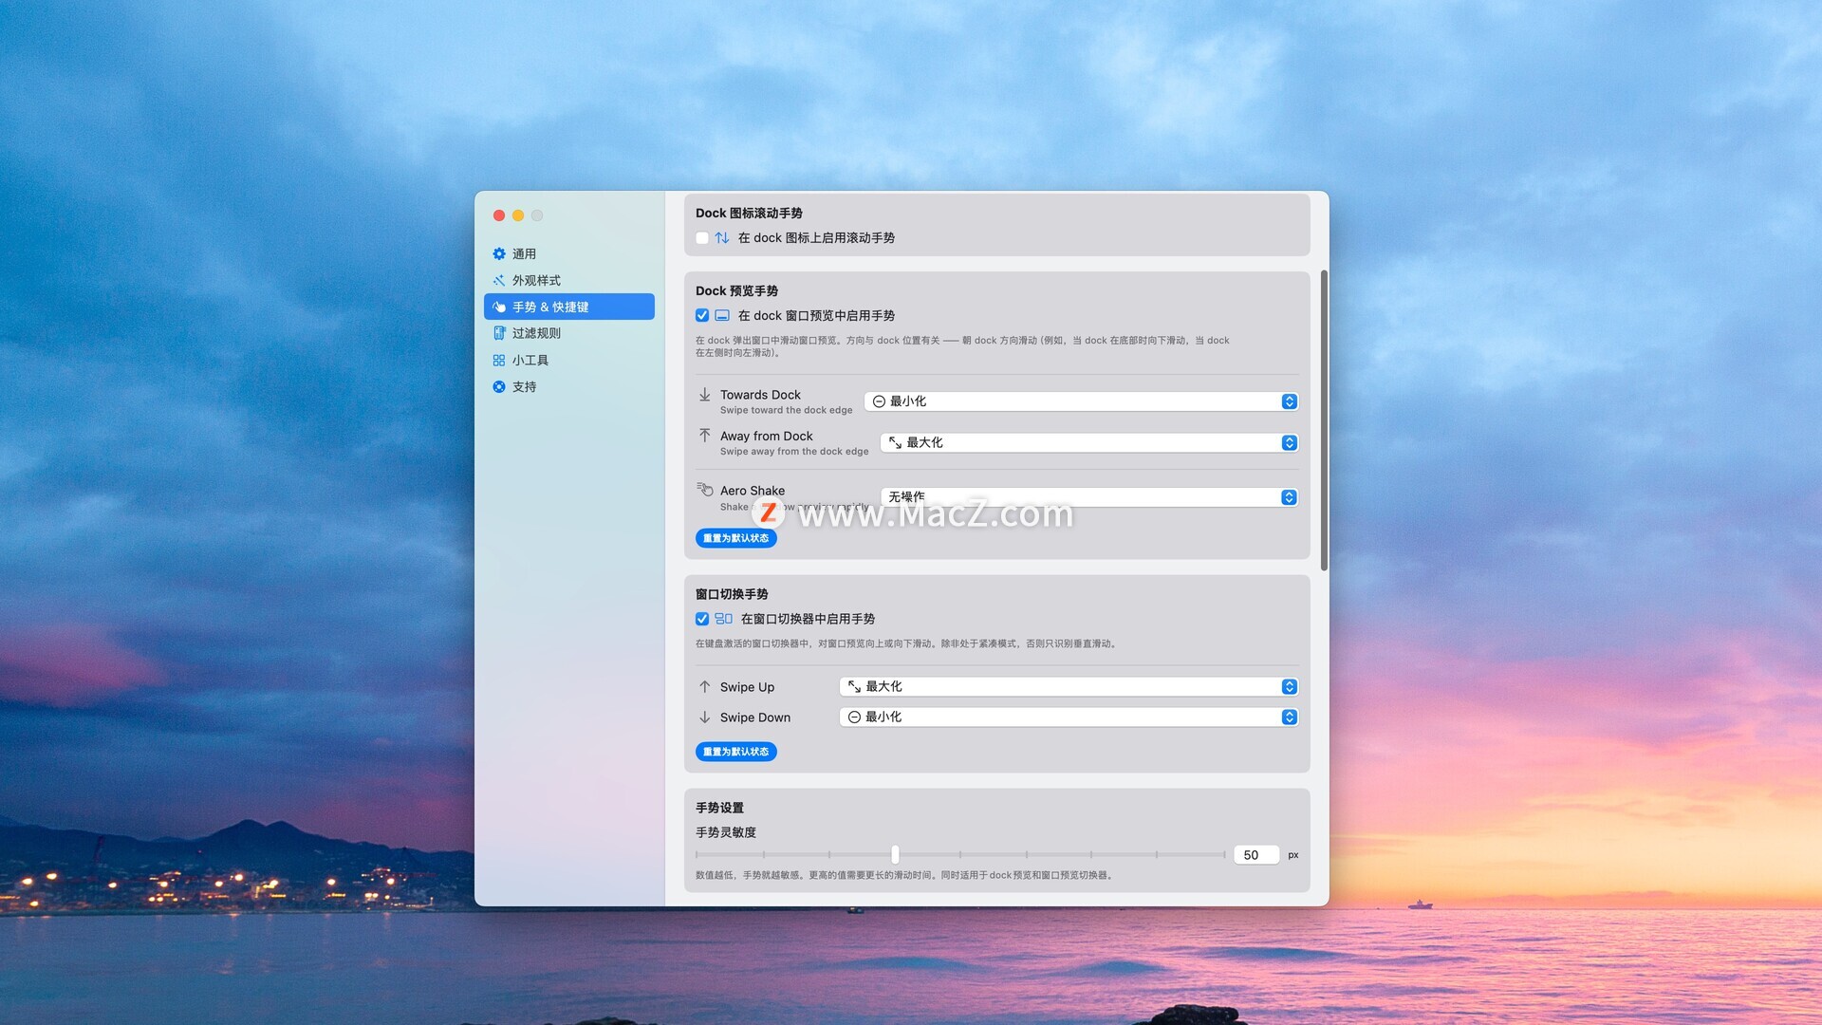Reset Dock preview gestures to default

(x=735, y=538)
